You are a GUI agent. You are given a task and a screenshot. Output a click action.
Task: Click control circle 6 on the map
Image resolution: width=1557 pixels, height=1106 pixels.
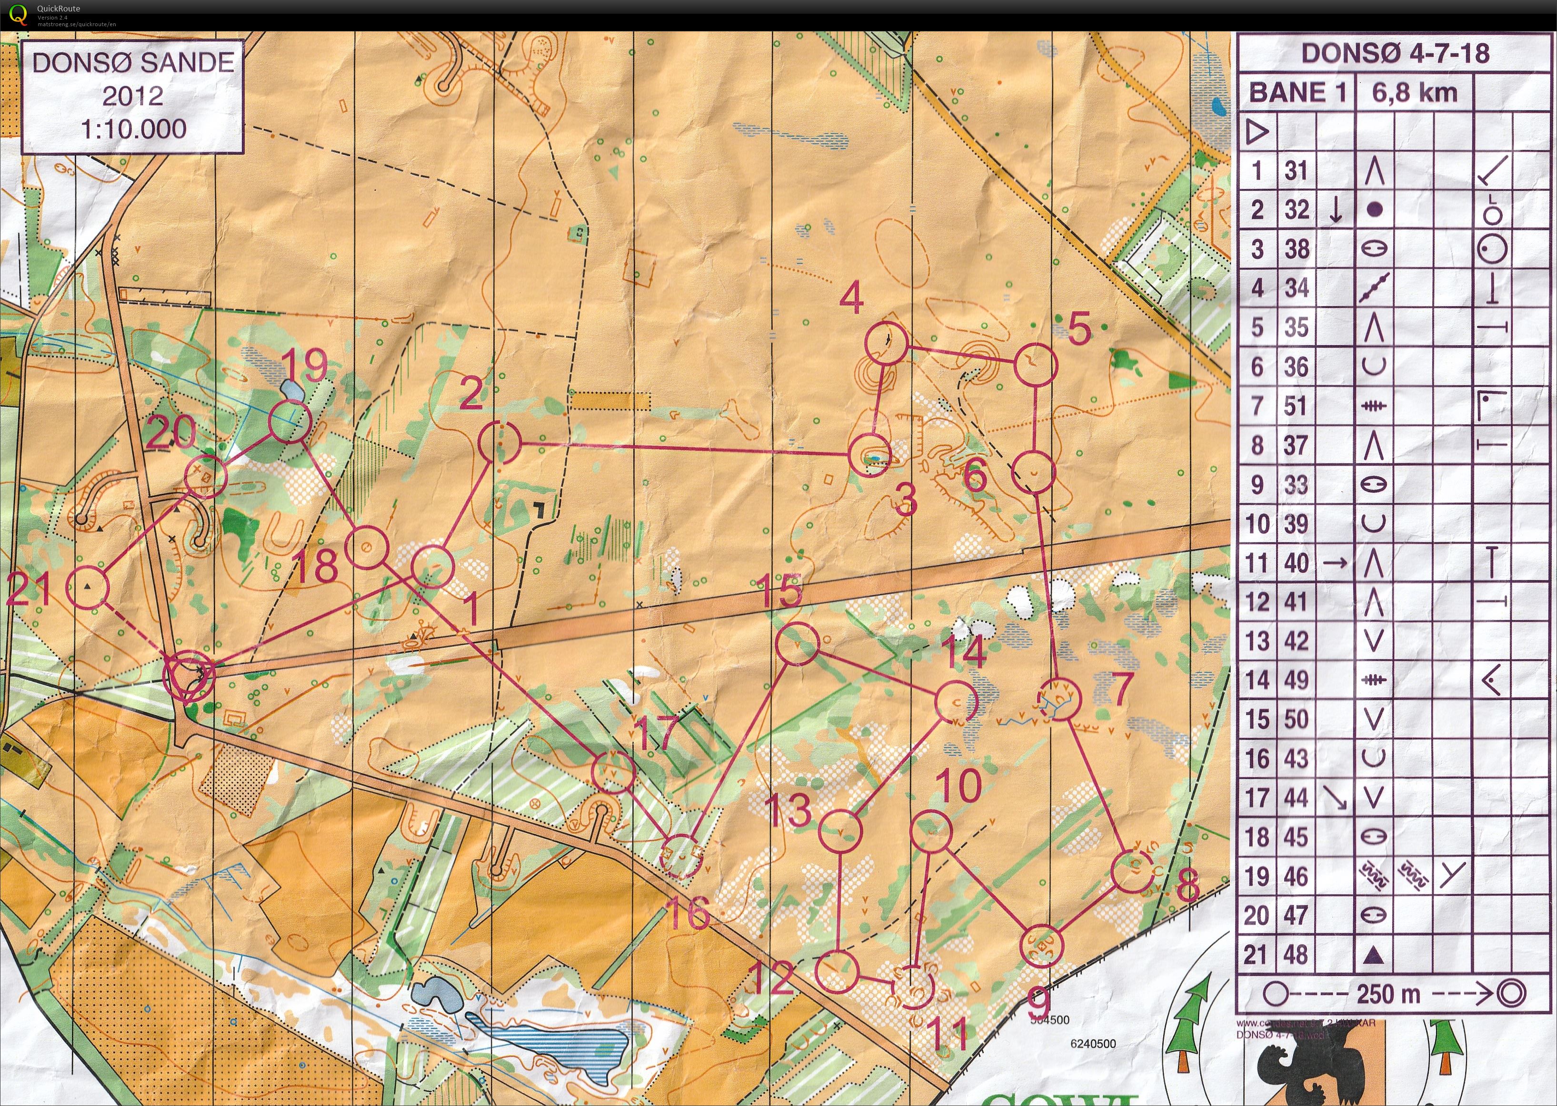pos(1034,473)
